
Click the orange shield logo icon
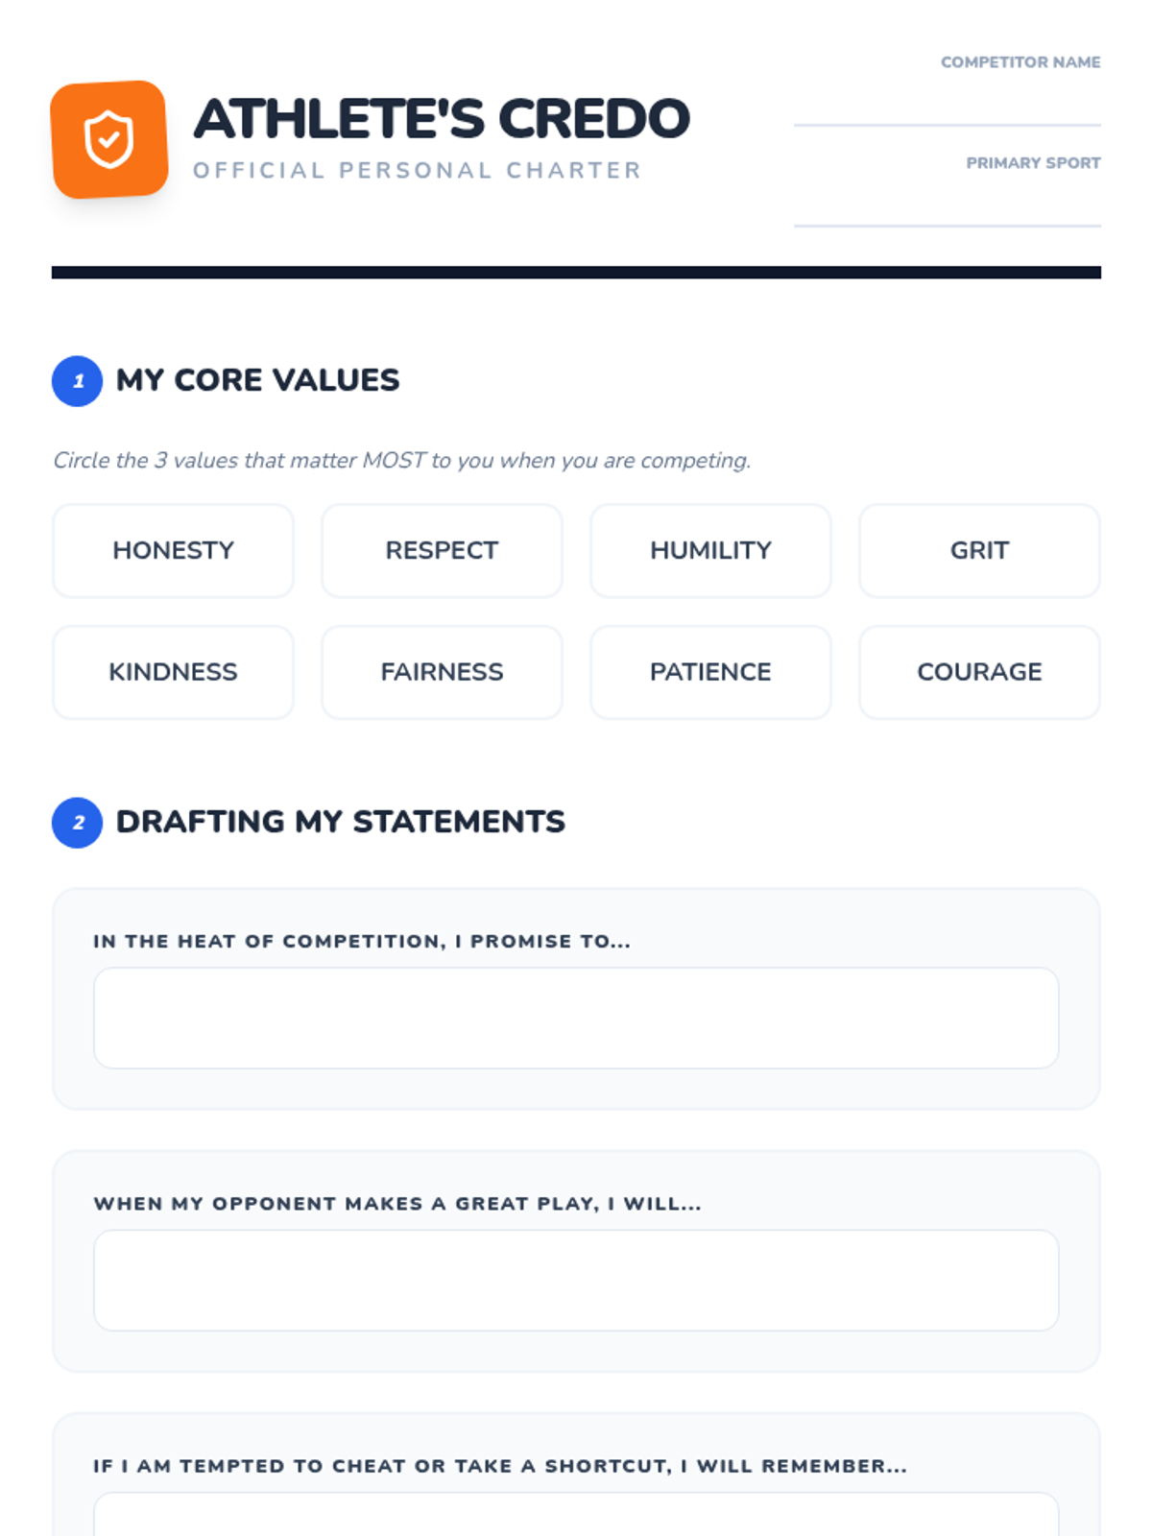coord(109,139)
